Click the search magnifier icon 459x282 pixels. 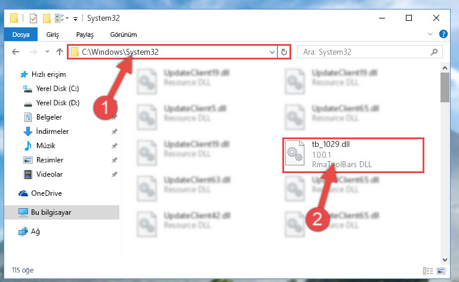click(434, 52)
